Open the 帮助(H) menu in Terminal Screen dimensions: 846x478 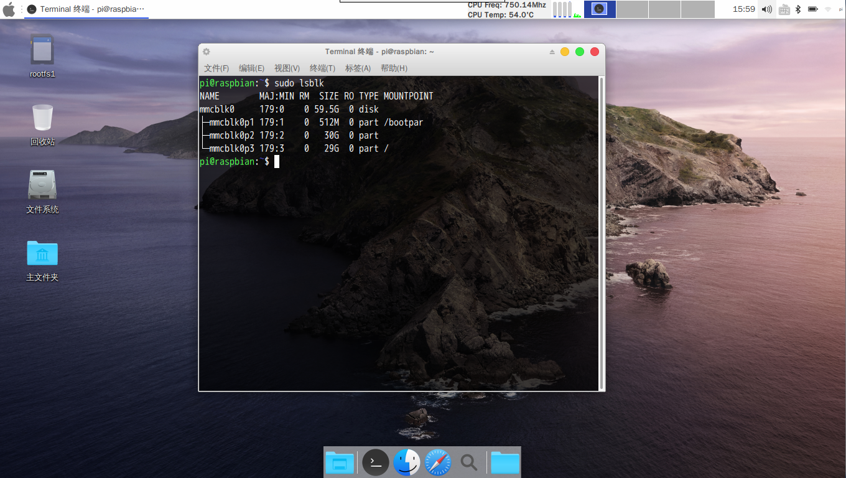point(394,68)
